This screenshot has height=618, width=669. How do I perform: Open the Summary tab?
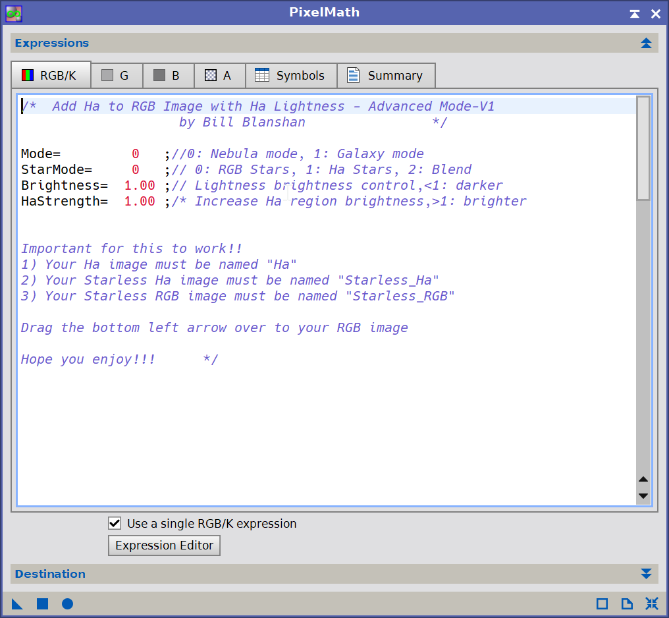point(386,76)
